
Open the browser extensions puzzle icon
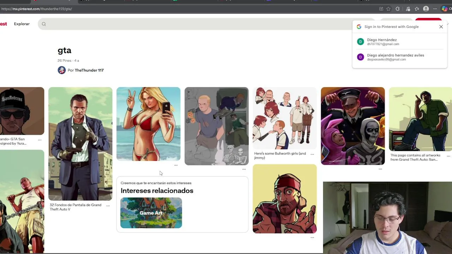tap(398, 9)
